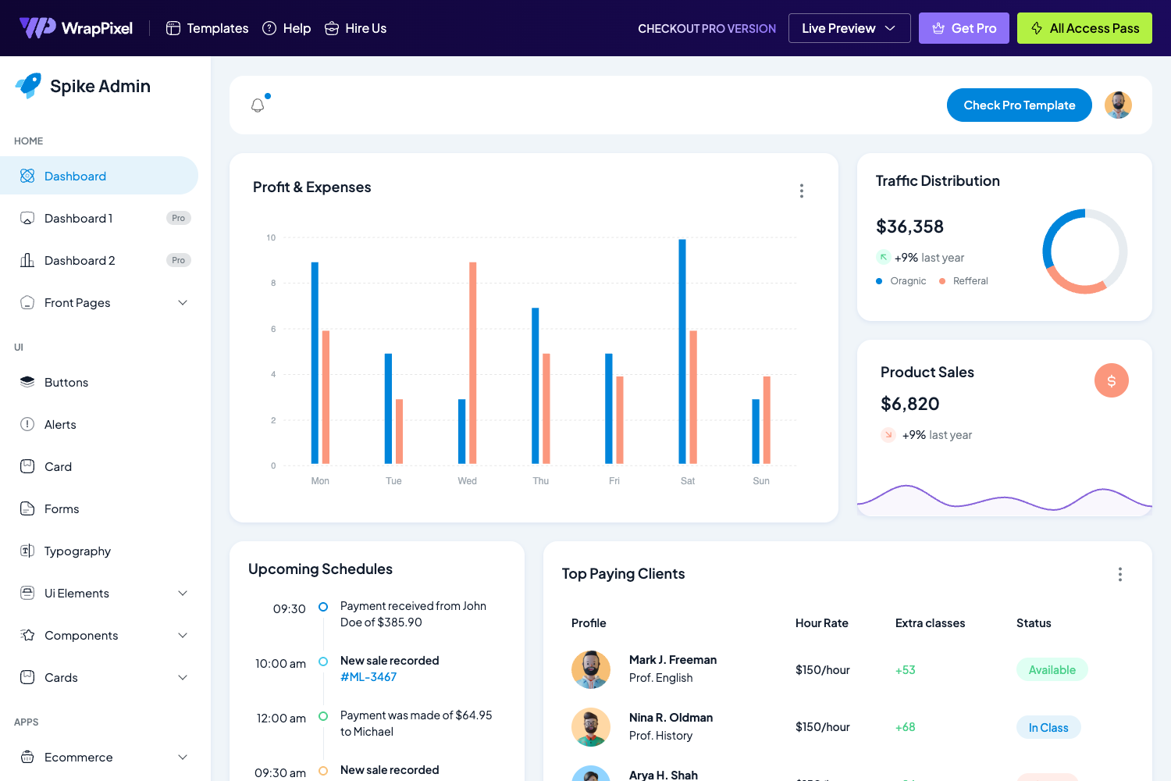
Task: Open the Profit & Expenses three-dot menu
Action: [802, 190]
